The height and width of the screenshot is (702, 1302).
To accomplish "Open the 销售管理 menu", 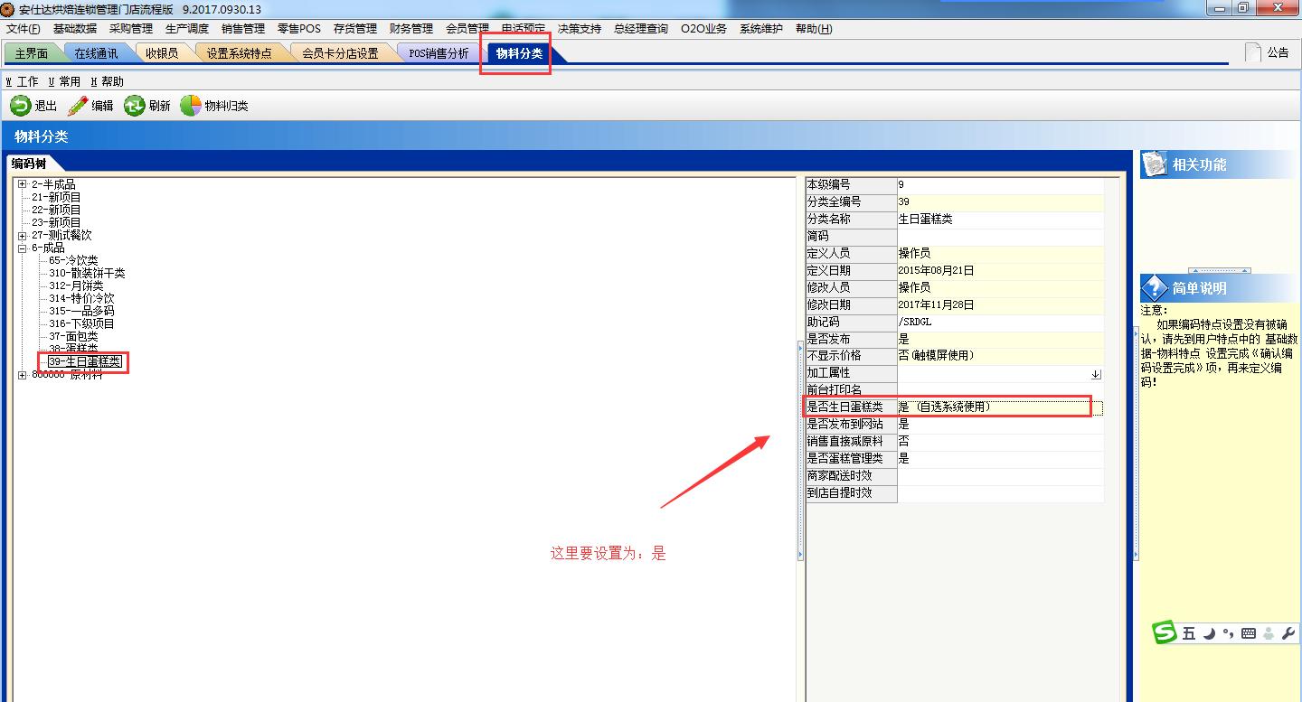I will (x=243, y=29).
